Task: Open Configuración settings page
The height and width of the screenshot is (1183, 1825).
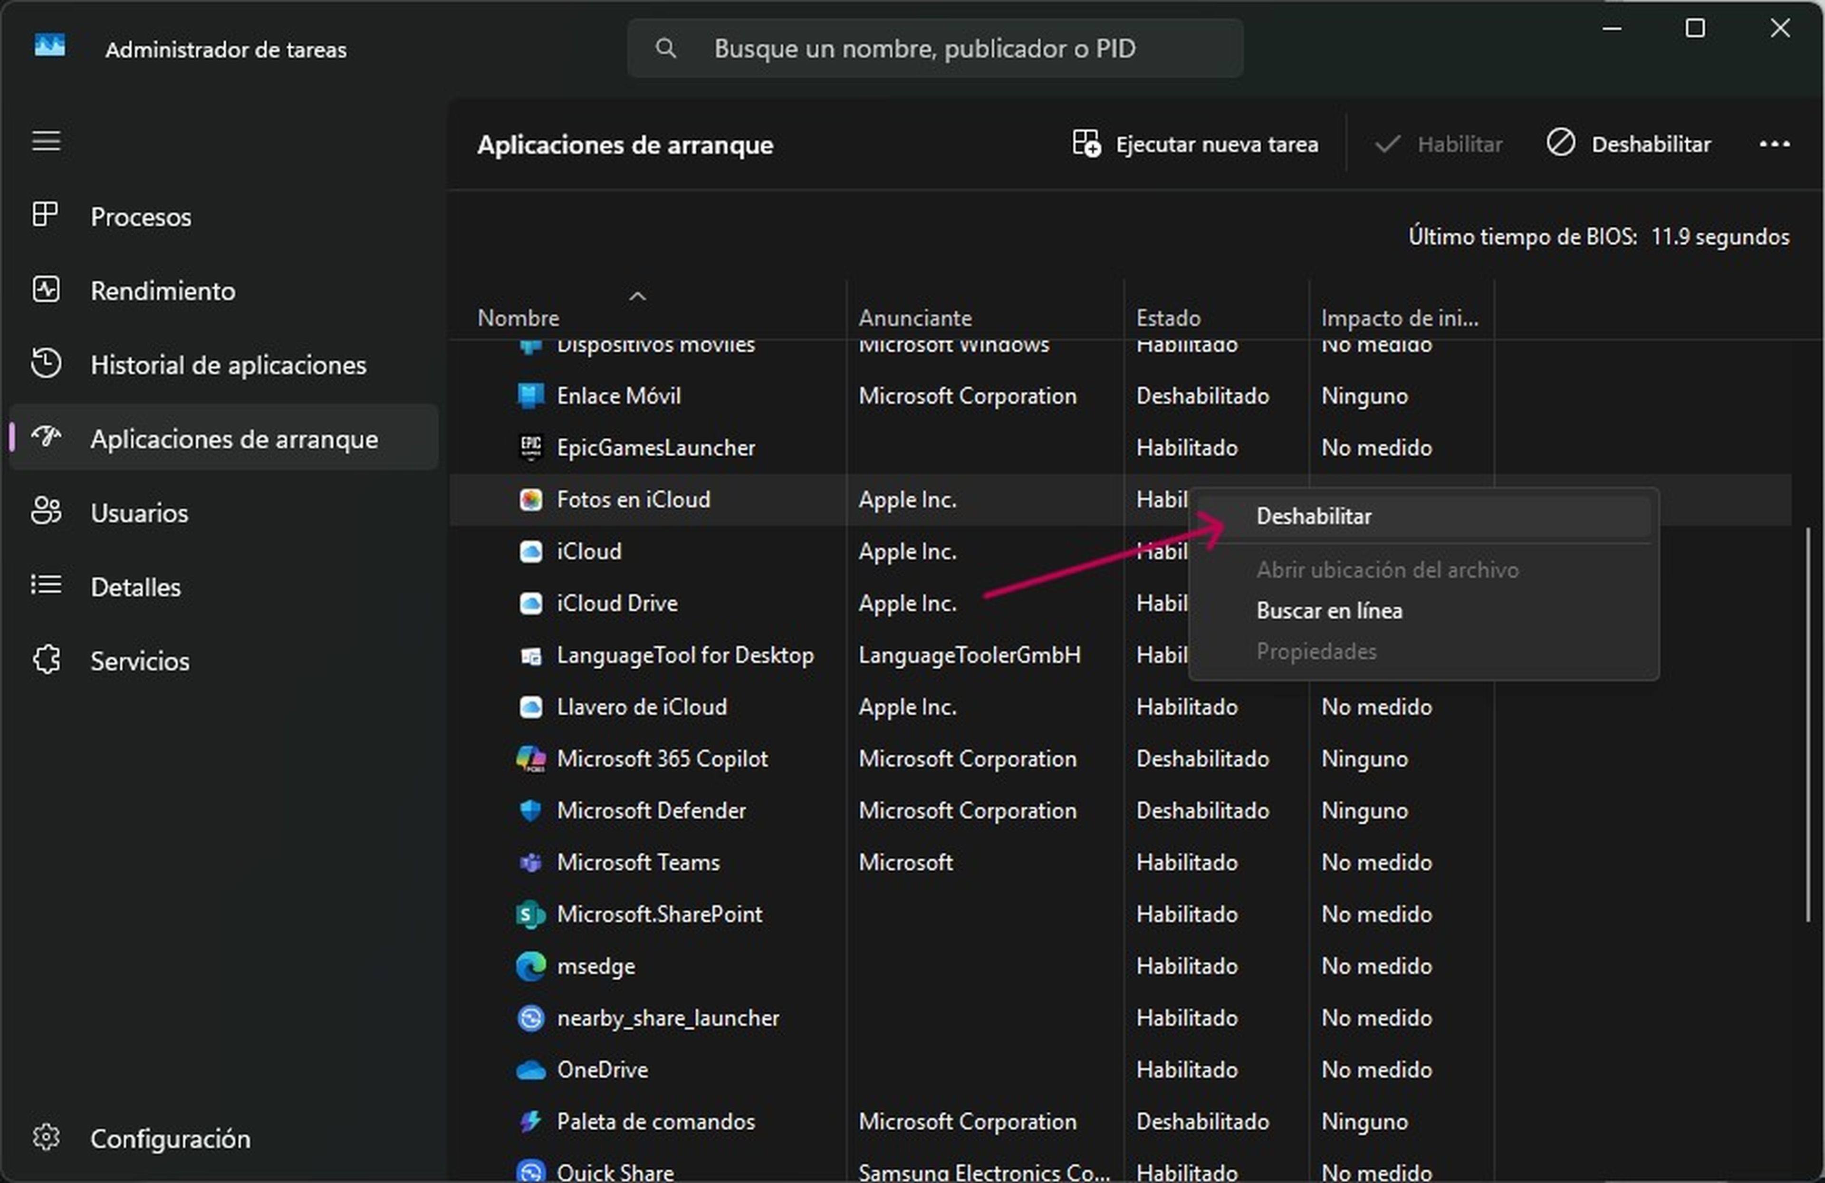Action: (x=224, y=1138)
